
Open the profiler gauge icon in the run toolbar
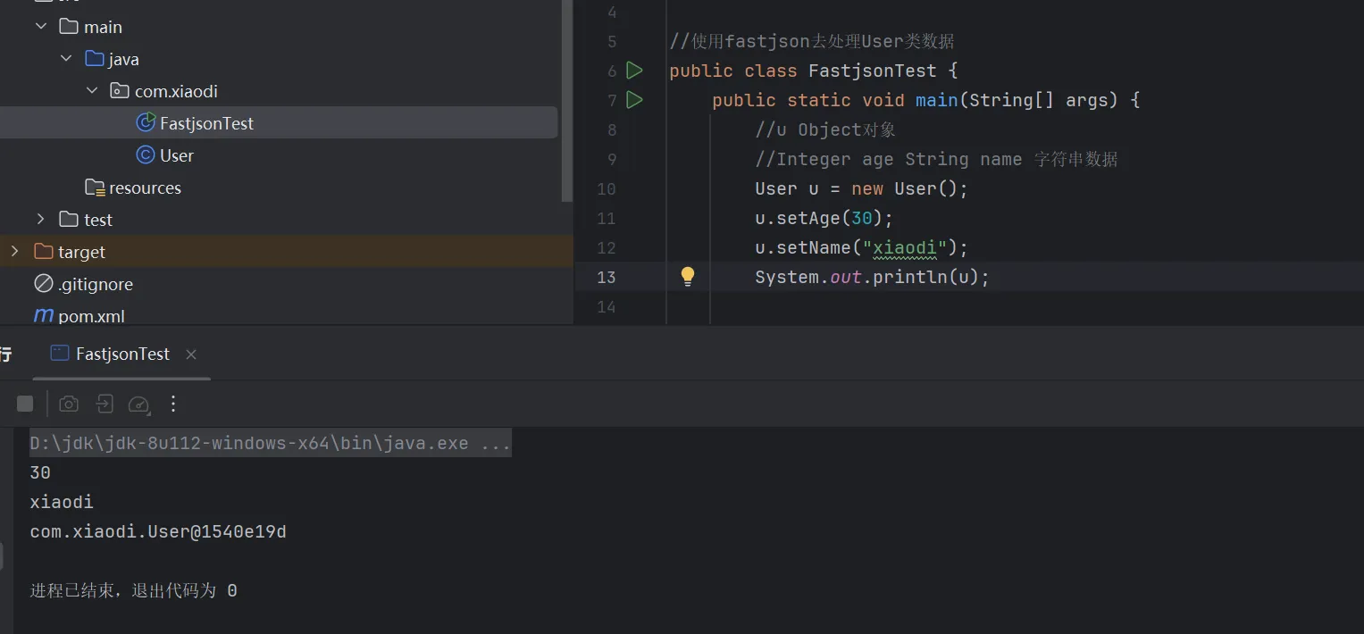(x=138, y=405)
